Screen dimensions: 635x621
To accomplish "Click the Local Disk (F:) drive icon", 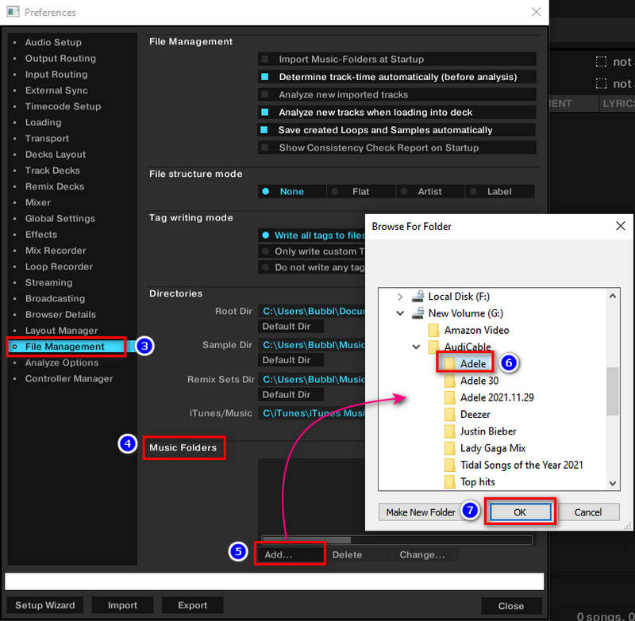I will pos(418,297).
